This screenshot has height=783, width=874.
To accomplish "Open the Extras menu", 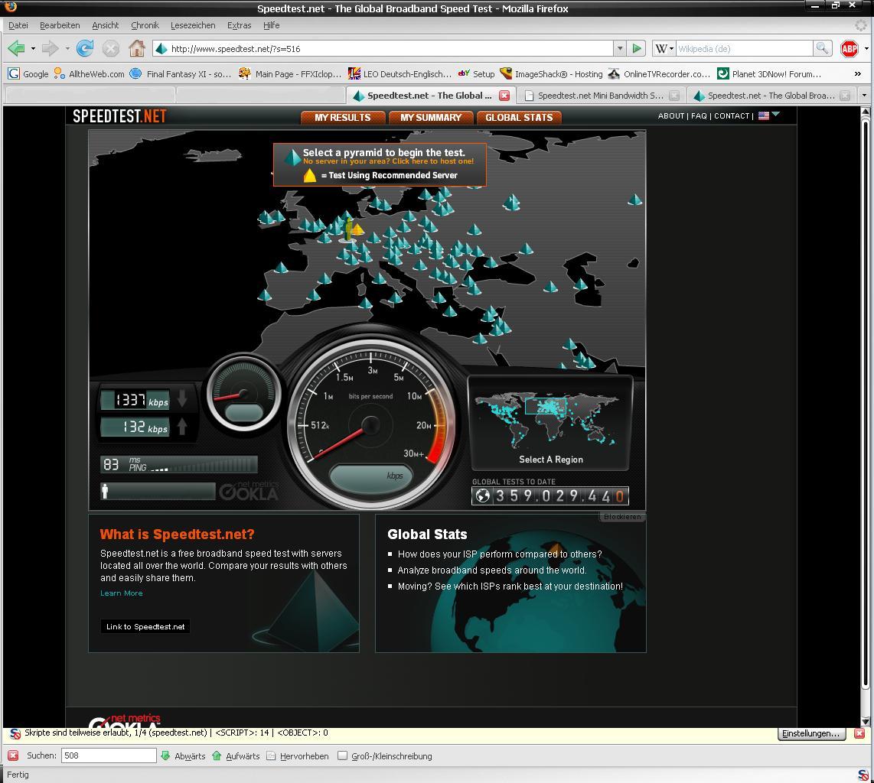I will point(239,25).
